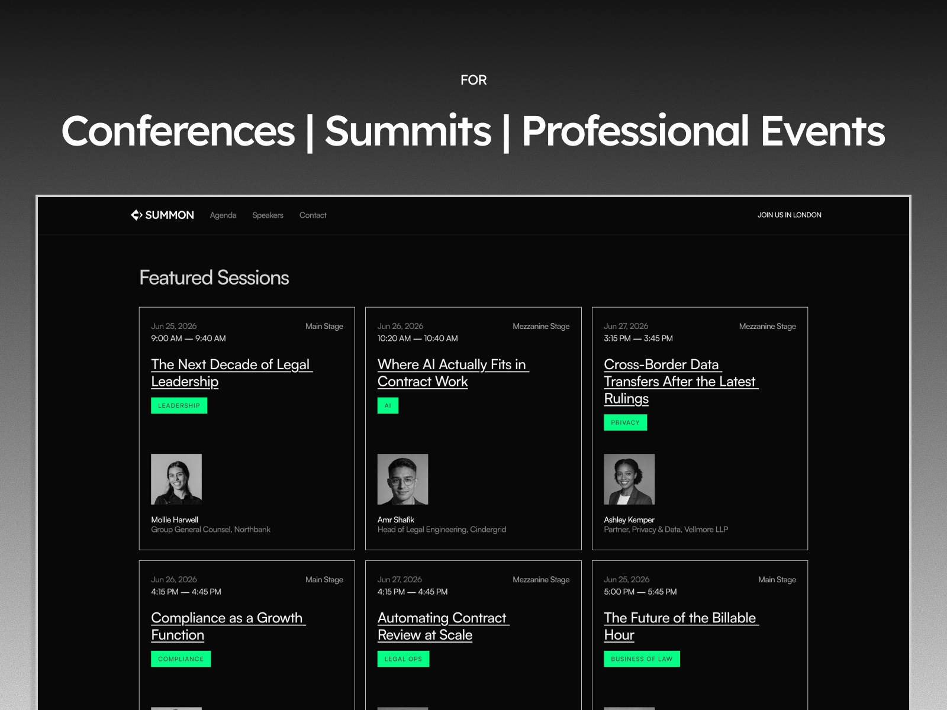Select the green AI tag
This screenshot has height=710, width=947.
click(388, 405)
